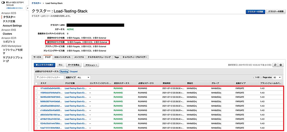The image size is (287, 132).
Task: Open task link 564f85c690784873942
Action: pyautogui.click(x=51, y=97)
